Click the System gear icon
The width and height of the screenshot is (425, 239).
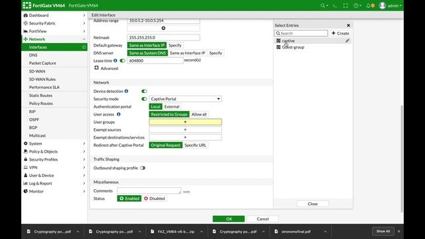point(25,143)
